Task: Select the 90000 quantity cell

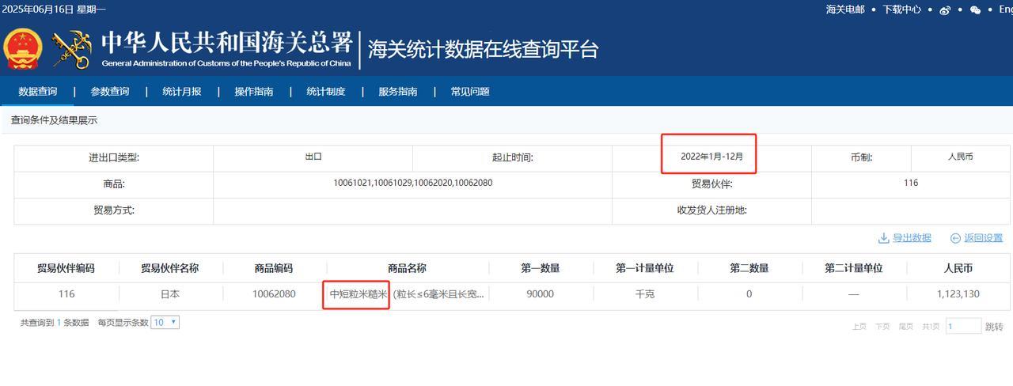Action: 540,294
